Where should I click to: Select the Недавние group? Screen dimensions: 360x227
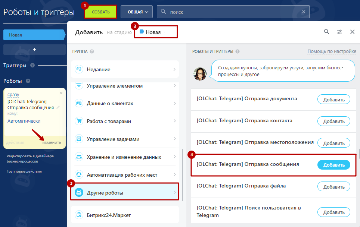point(125,69)
